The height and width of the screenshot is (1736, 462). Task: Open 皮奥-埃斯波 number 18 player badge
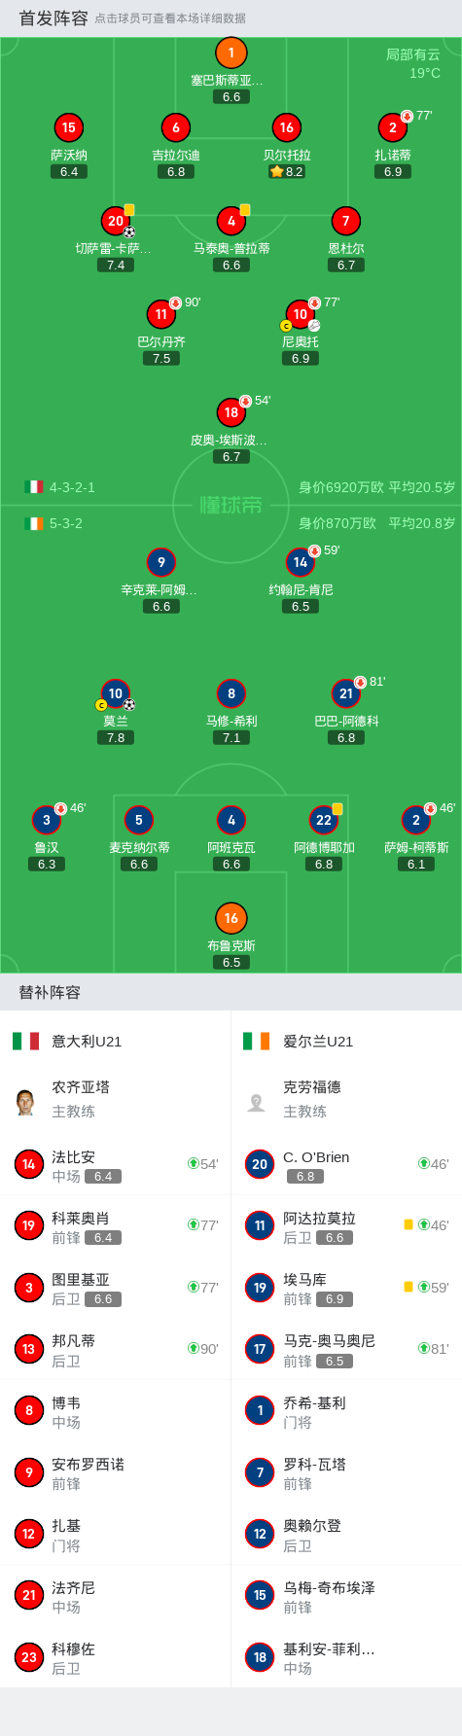231,412
